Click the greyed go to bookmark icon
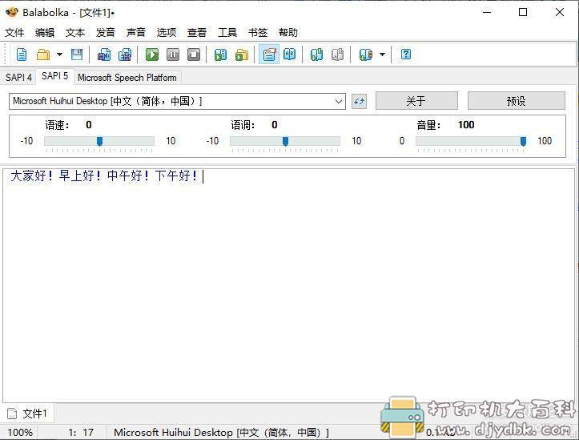579x440 pixels. click(x=337, y=54)
